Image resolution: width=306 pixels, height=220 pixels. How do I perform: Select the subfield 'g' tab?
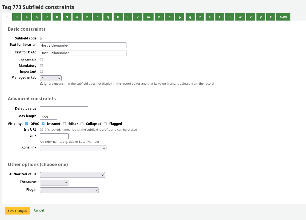click(x=108, y=17)
